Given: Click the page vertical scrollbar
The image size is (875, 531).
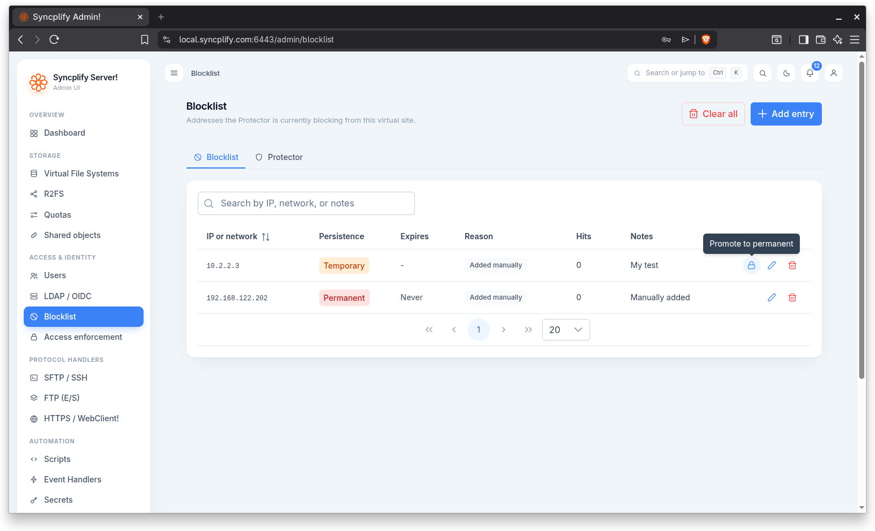Looking at the screenshot, I should pyautogui.click(x=862, y=221).
